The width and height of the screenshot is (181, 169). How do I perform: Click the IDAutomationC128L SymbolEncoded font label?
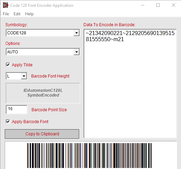tap(43, 93)
